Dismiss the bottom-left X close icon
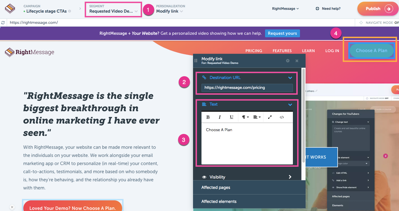Screen dimensions: 399x211 pos(12,207)
